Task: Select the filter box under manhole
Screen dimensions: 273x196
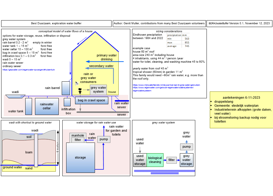Action: click(x=78, y=140)
